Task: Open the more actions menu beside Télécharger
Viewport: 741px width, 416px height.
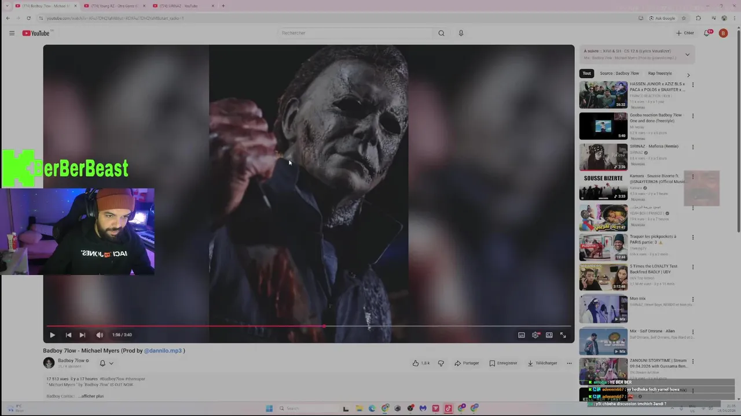Action: (569, 363)
